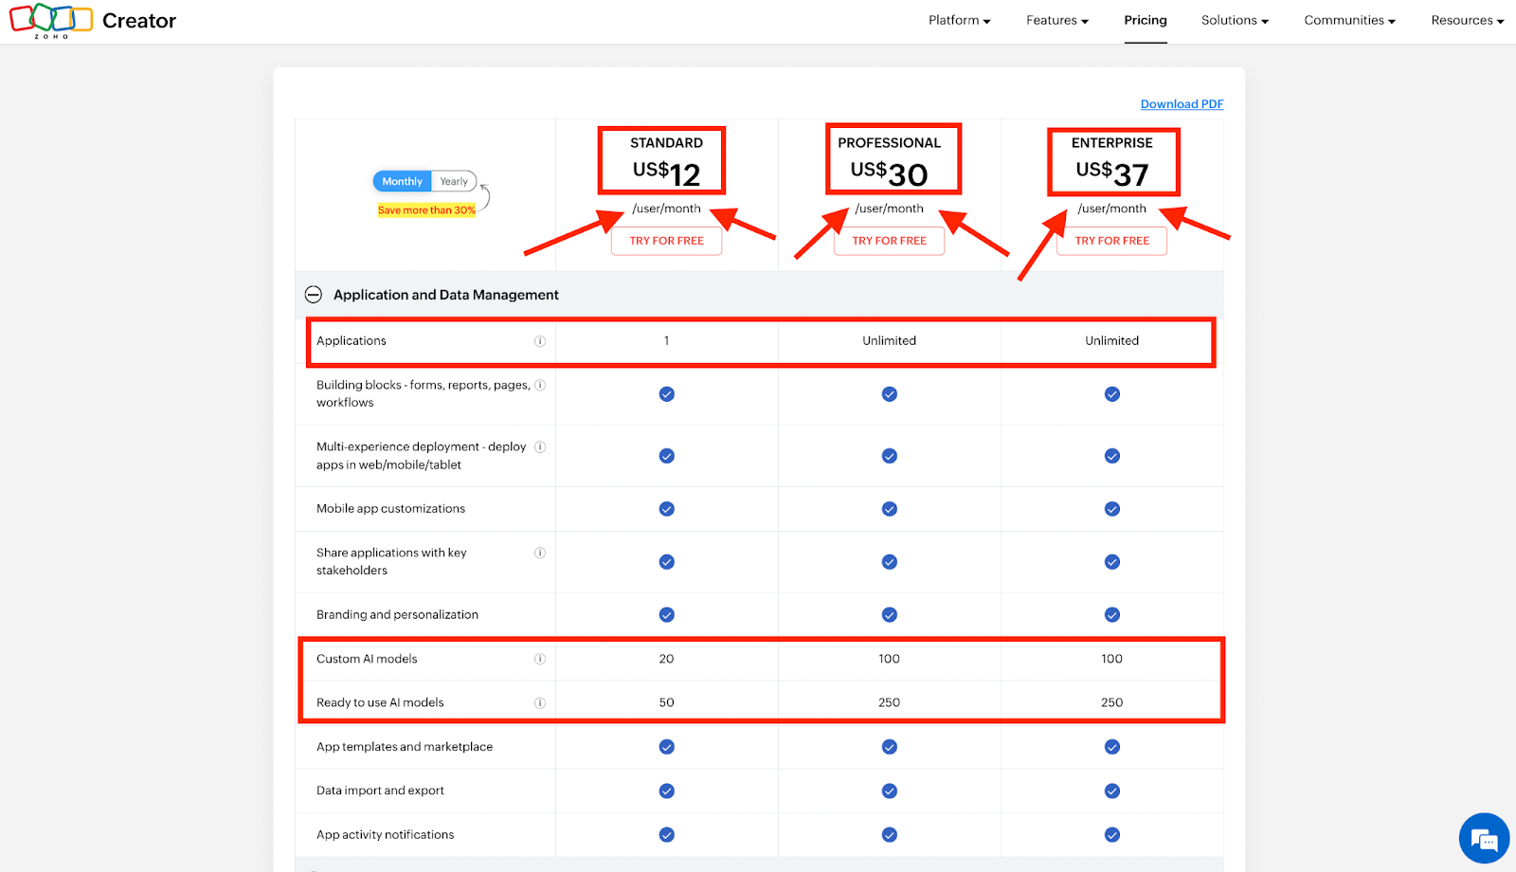The height and width of the screenshot is (872, 1516).
Task: Select the ENTERPRISE plan heading
Action: coord(1112,143)
